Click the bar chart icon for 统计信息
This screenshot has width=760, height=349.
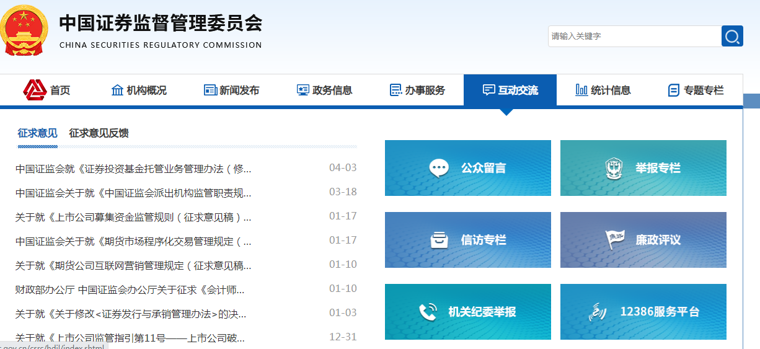tap(581, 90)
